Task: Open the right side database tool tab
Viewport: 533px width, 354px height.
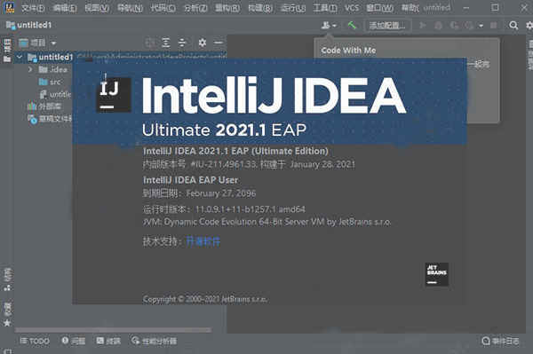Action: (x=530, y=55)
